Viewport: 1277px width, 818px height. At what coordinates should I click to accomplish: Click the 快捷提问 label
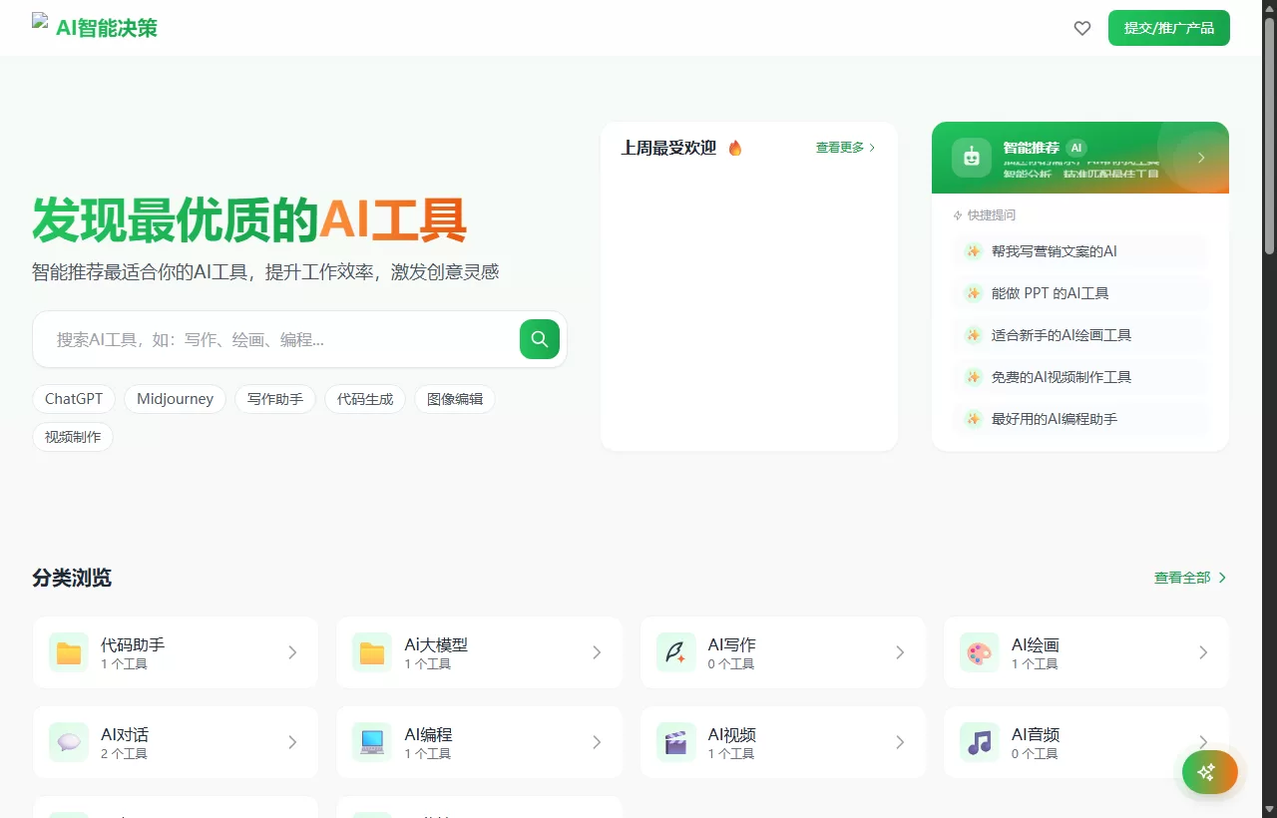[992, 214]
